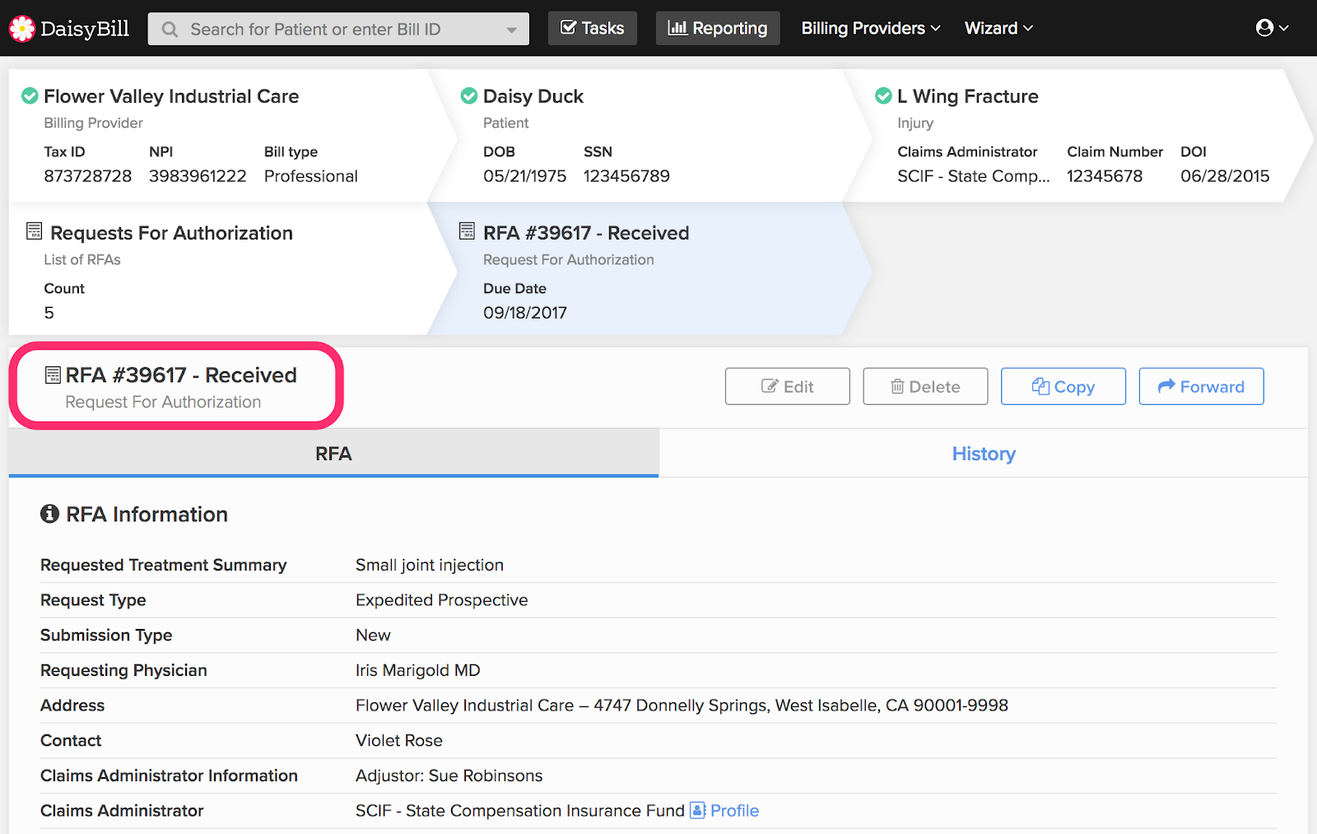Image resolution: width=1317 pixels, height=834 pixels.
Task: Open the claims administrator Profile link
Action: pos(734,811)
